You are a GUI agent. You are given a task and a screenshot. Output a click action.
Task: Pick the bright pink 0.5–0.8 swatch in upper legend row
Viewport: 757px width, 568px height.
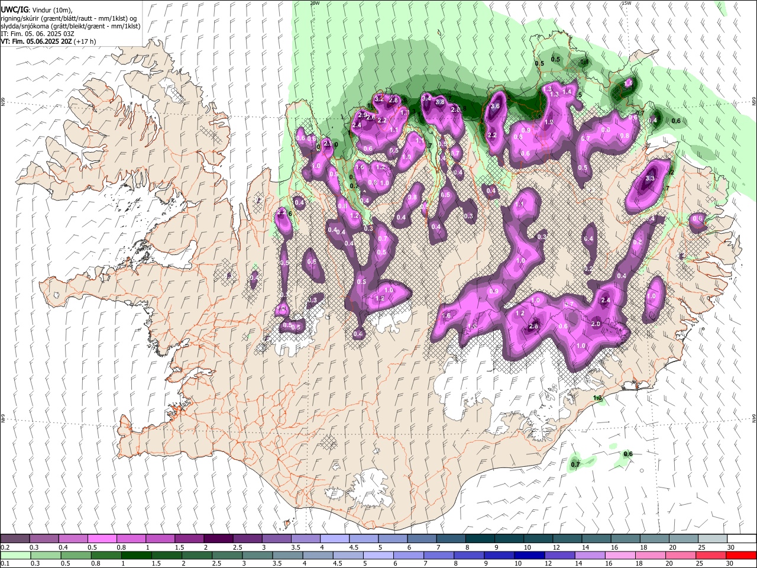point(102,539)
